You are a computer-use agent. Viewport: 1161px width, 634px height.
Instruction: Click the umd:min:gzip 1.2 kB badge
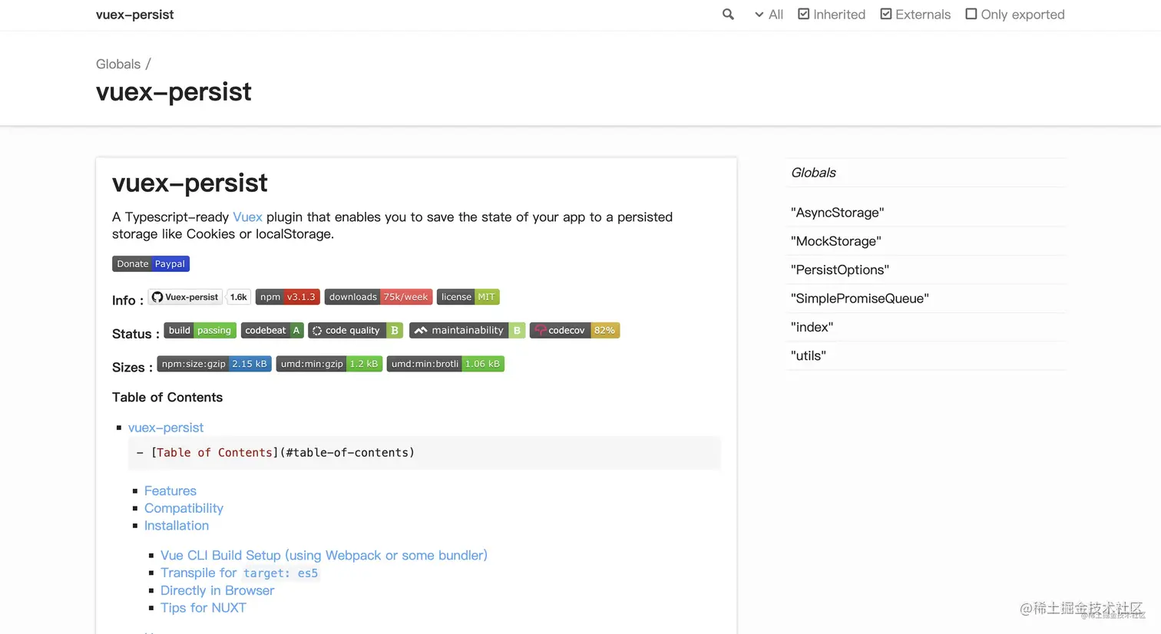click(329, 364)
